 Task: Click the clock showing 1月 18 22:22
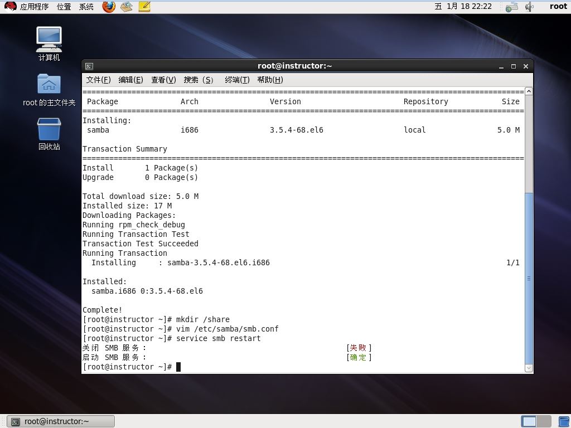tap(463, 7)
